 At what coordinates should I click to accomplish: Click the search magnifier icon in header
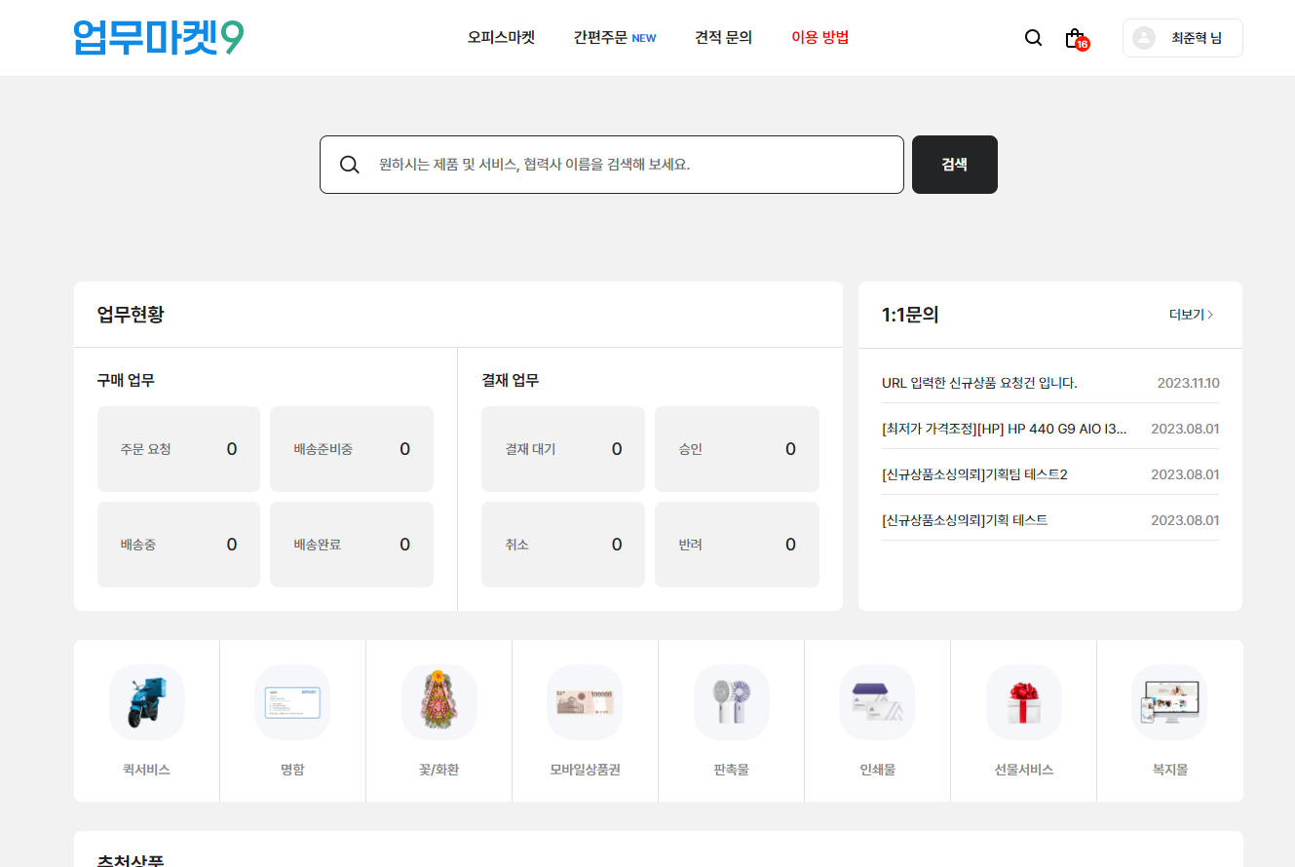(x=1033, y=38)
